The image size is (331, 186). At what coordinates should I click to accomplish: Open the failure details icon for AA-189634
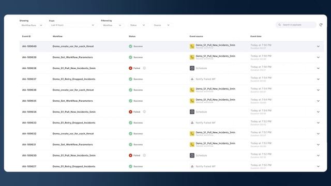[x=144, y=112]
